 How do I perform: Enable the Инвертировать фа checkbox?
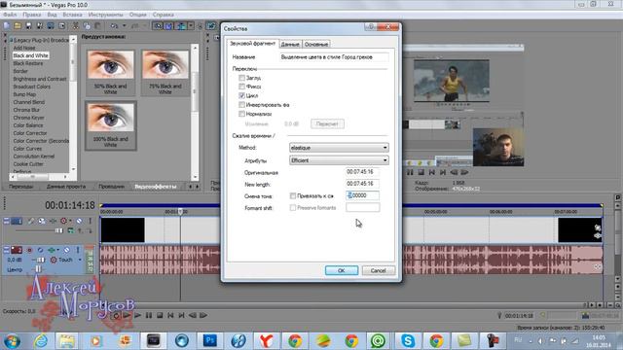[241, 105]
